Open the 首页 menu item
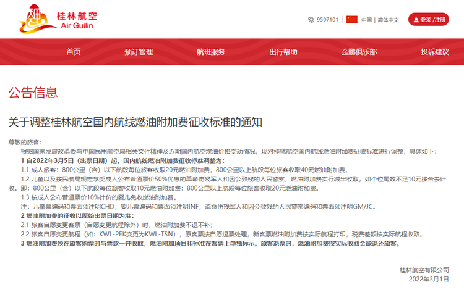The height and width of the screenshot is (295, 464). click(74, 52)
